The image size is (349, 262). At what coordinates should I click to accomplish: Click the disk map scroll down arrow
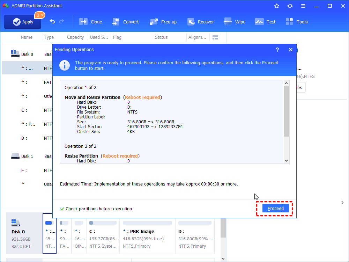223,259
